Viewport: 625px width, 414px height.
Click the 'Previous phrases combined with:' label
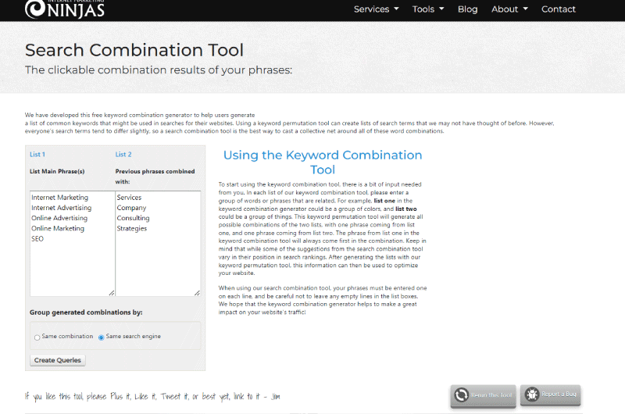(x=155, y=177)
